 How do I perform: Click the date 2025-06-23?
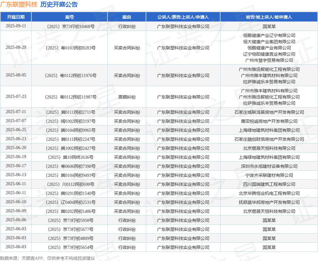tap(16, 139)
